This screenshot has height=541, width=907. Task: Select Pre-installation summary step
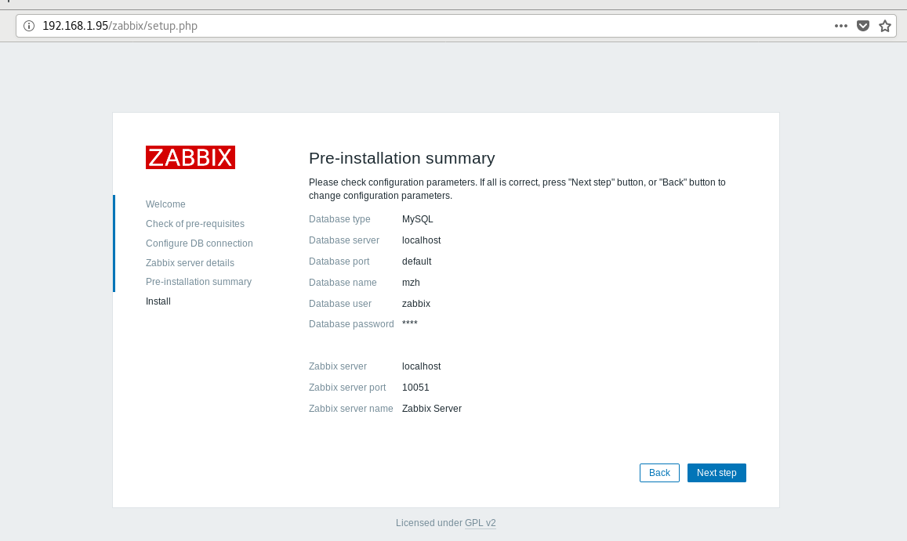(198, 282)
